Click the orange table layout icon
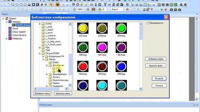 tap(159, 5)
